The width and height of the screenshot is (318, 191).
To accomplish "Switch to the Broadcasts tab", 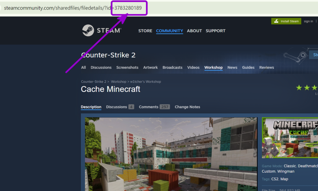I will (172, 68).
